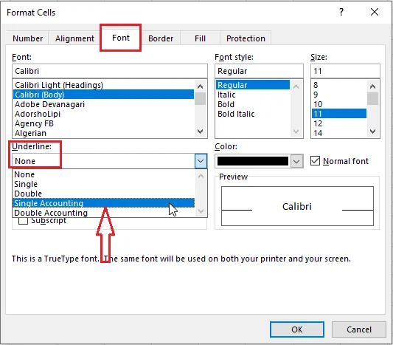This screenshot has height=345, width=393.
Task: Open the Fill tab
Action: [200, 38]
